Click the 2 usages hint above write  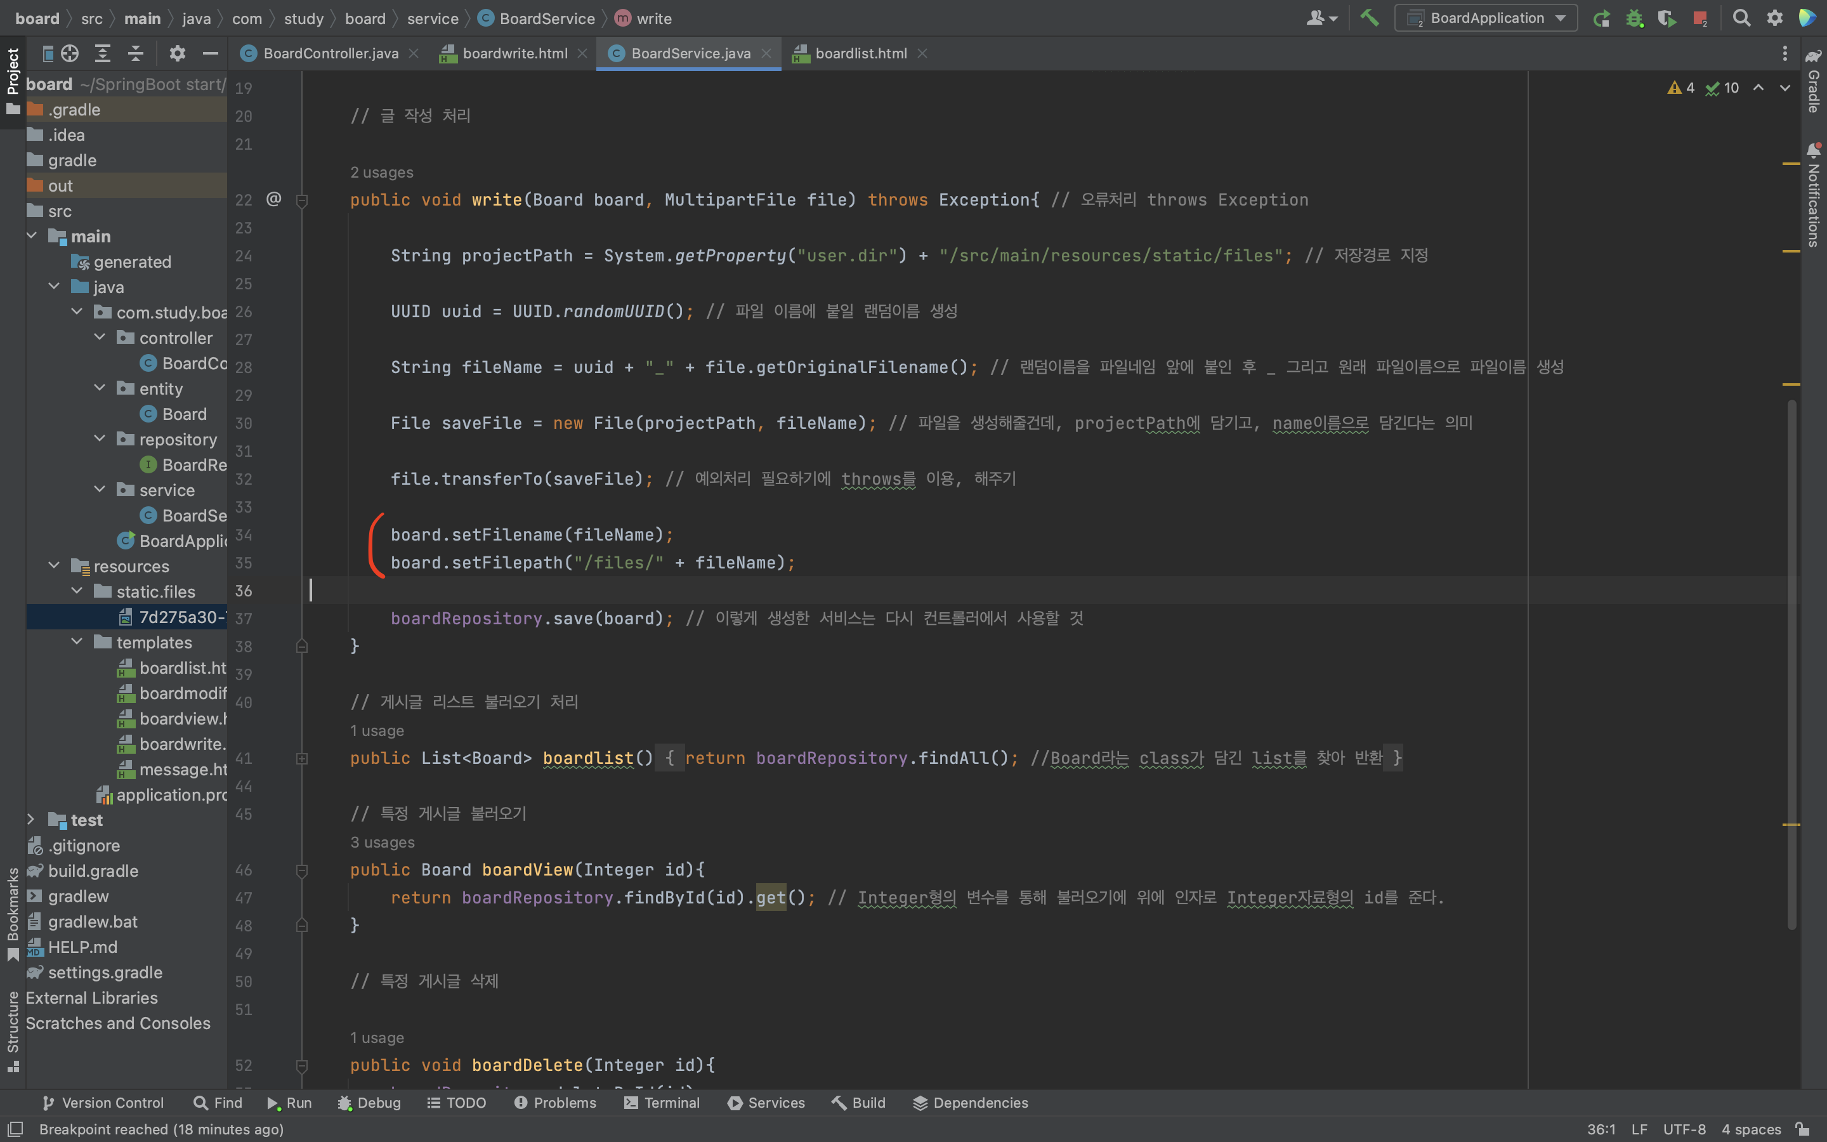click(381, 172)
